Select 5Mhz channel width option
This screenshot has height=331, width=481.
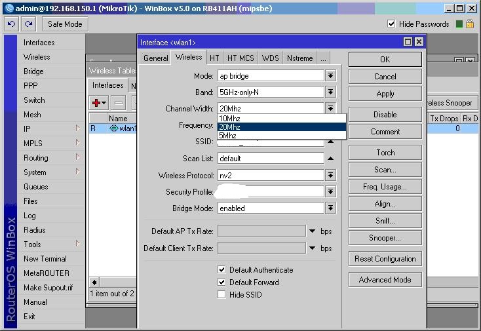click(x=282, y=136)
